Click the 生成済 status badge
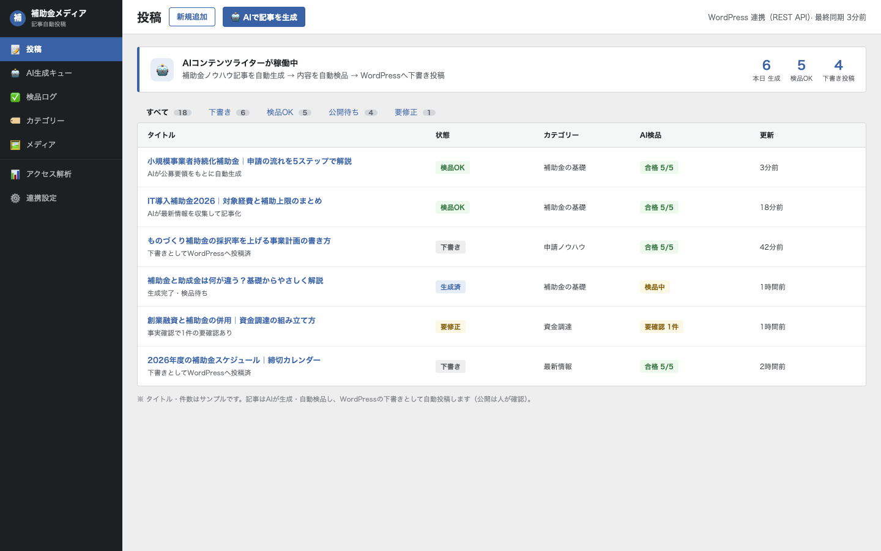Image resolution: width=881 pixels, height=551 pixels. [450, 287]
